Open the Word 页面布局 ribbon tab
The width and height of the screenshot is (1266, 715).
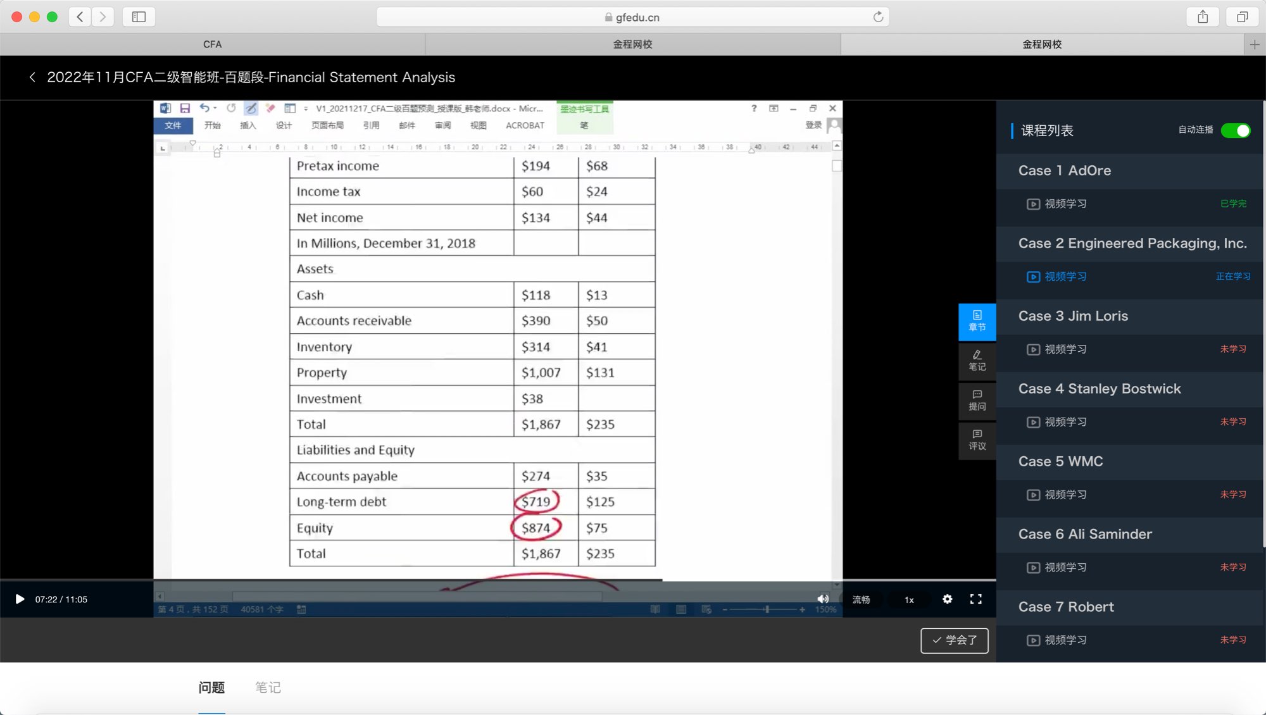pyautogui.click(x=327, y=125)
